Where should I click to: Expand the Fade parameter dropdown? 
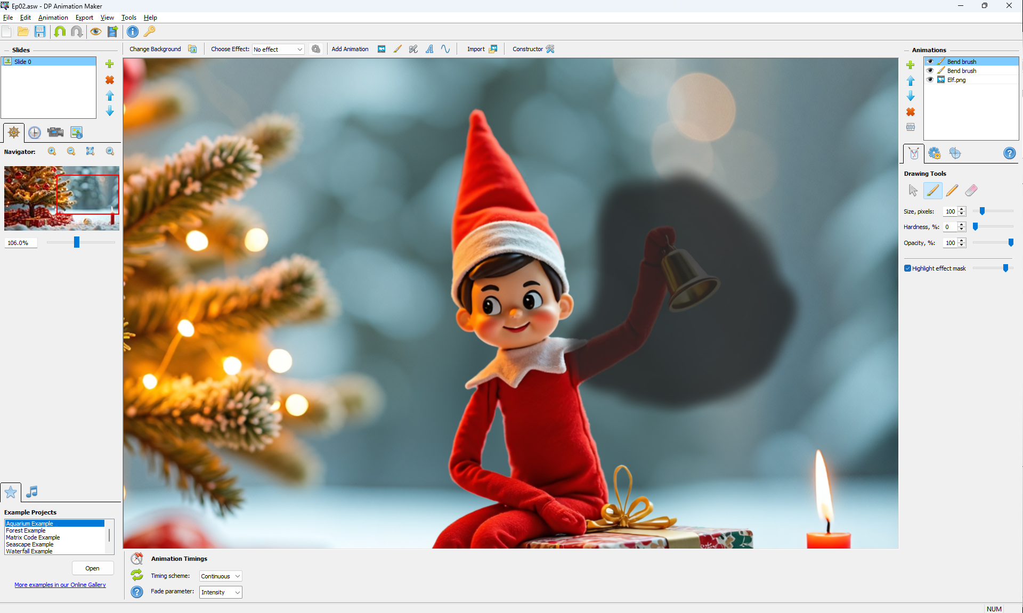pos(221,592)
